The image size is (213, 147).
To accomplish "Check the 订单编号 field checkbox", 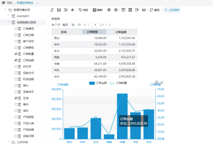I will coord(16,28).
